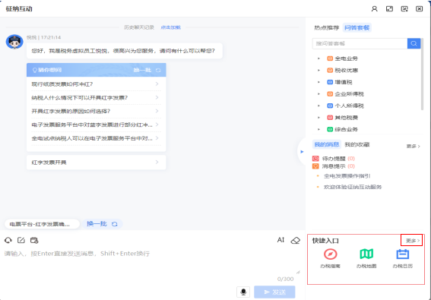Screen dimensions: 431x300
Task: Click the headset human-service icon above input box
Action: point(8,241)
